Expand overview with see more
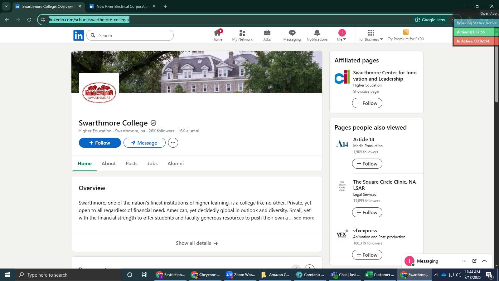 pos(304,218)
